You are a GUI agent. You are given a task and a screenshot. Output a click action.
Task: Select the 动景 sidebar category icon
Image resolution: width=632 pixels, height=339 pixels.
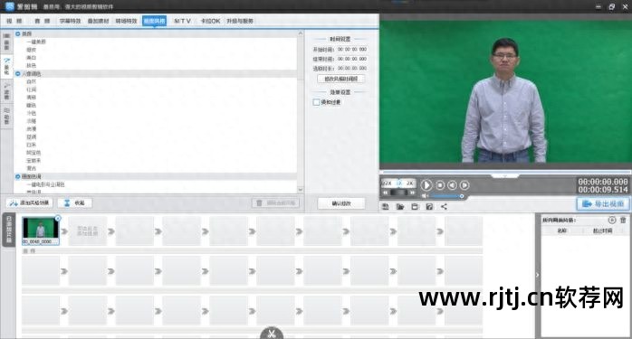point(6,116)
